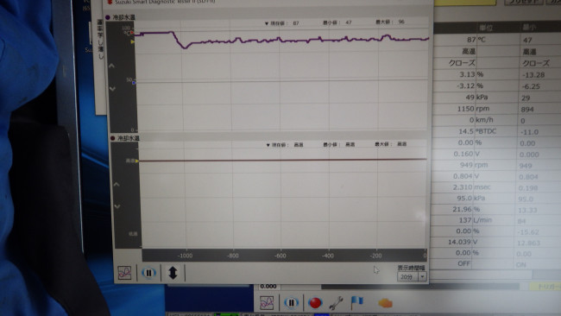Image resolution: width=561 pixels, height=316 pixels.
Task: Open the 20分 display interval dropdown
Action: click(x=412, y=277)
